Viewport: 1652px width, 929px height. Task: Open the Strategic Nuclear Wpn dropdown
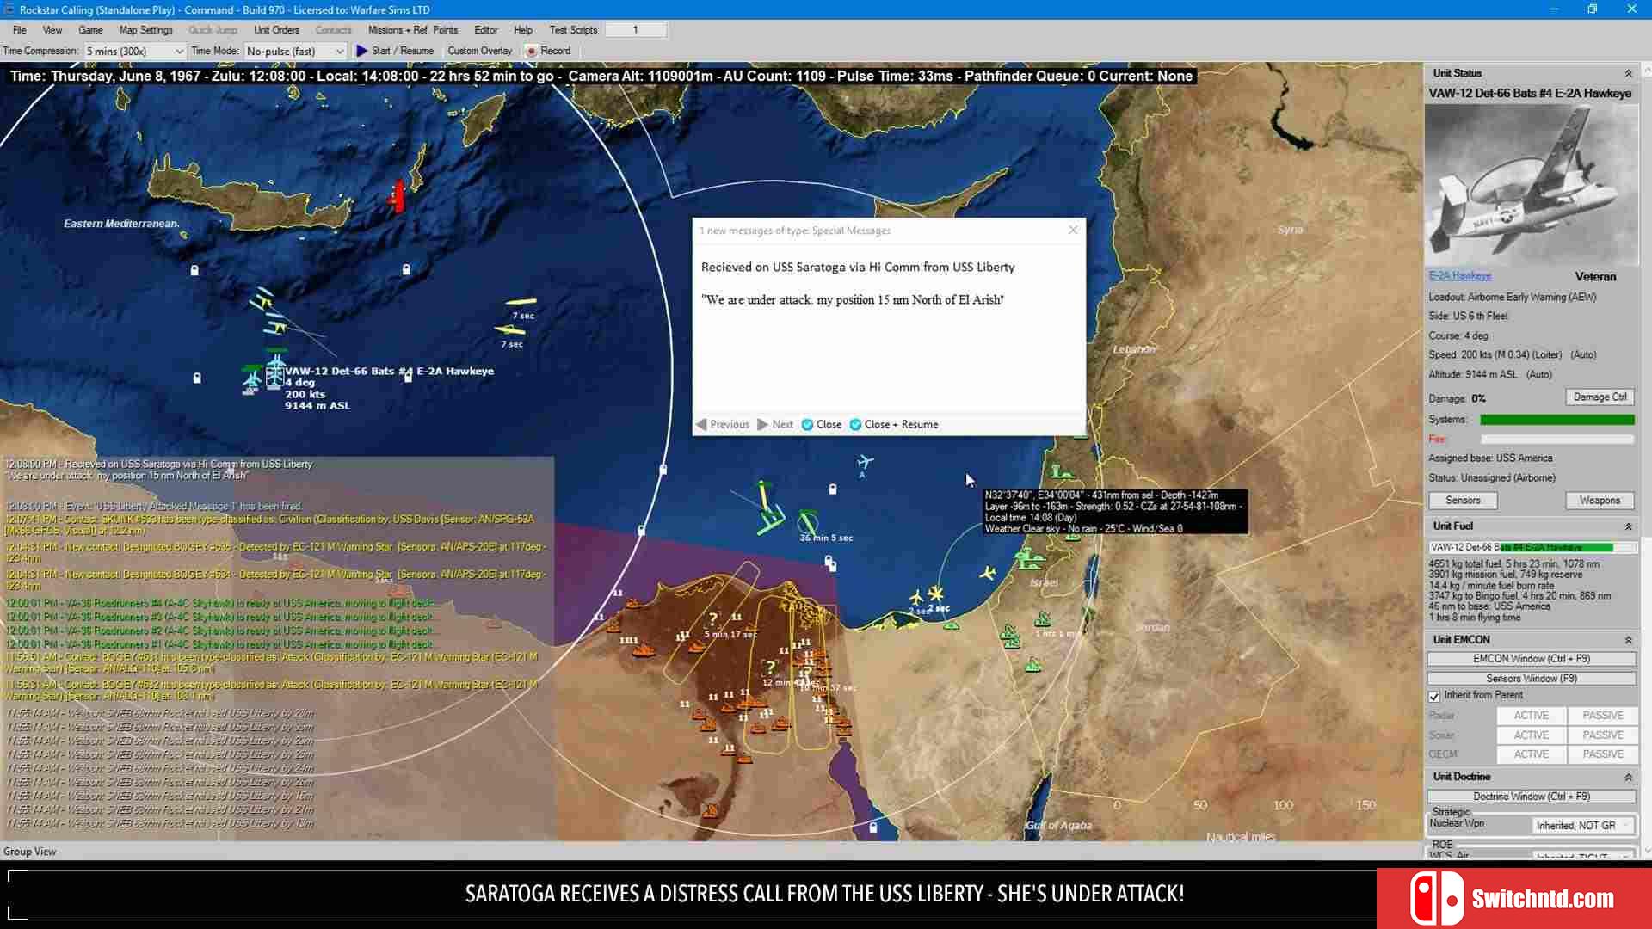(1583, 825)
